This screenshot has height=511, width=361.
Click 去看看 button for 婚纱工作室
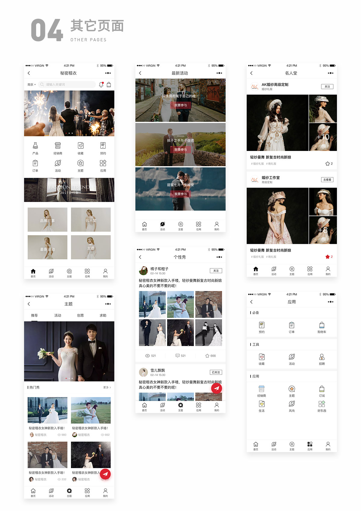point(327,180)
